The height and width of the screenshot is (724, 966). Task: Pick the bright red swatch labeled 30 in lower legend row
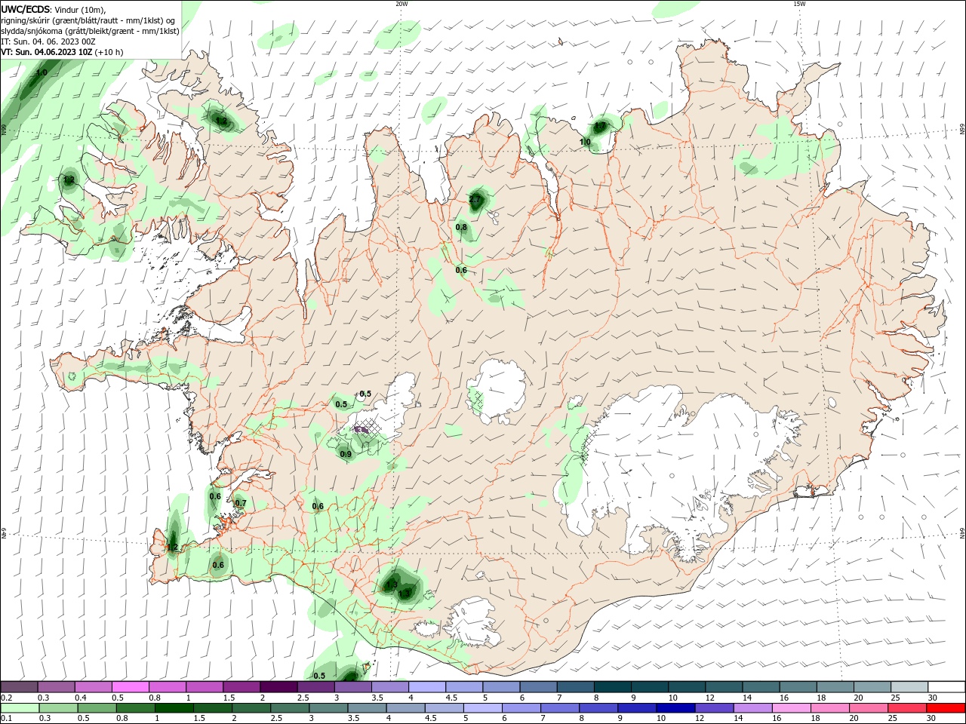[x=946, y=708]
